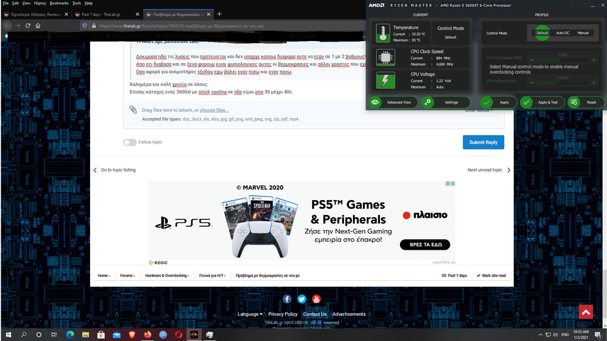Close the PS5 ad via X icon
Screen dimensions: 607x341
point(452,184)
